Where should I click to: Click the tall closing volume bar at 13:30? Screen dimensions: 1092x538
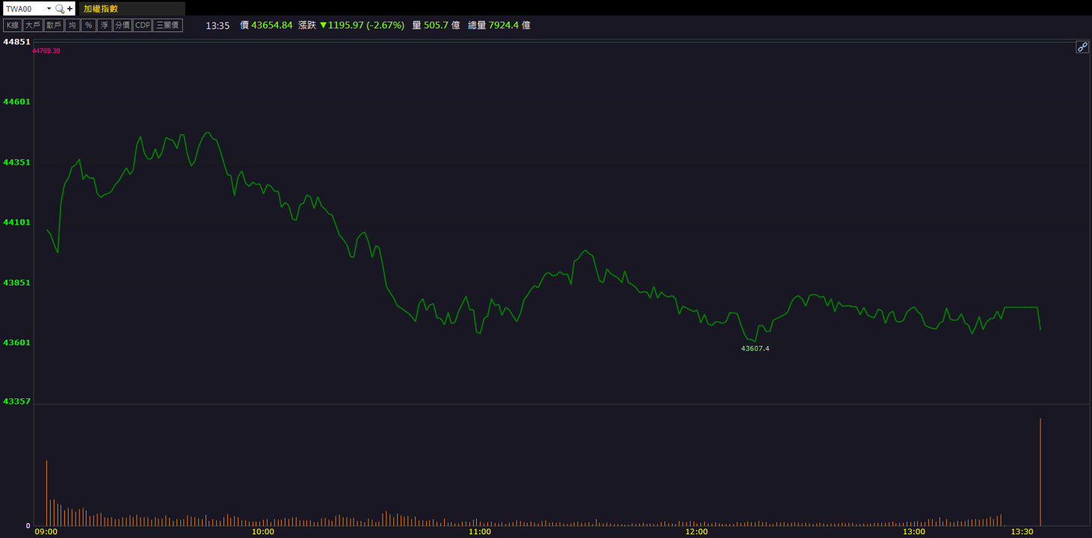pos(1040,472)
